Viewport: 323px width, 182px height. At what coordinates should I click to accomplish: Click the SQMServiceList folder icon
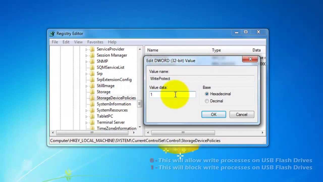click(92, 67)
